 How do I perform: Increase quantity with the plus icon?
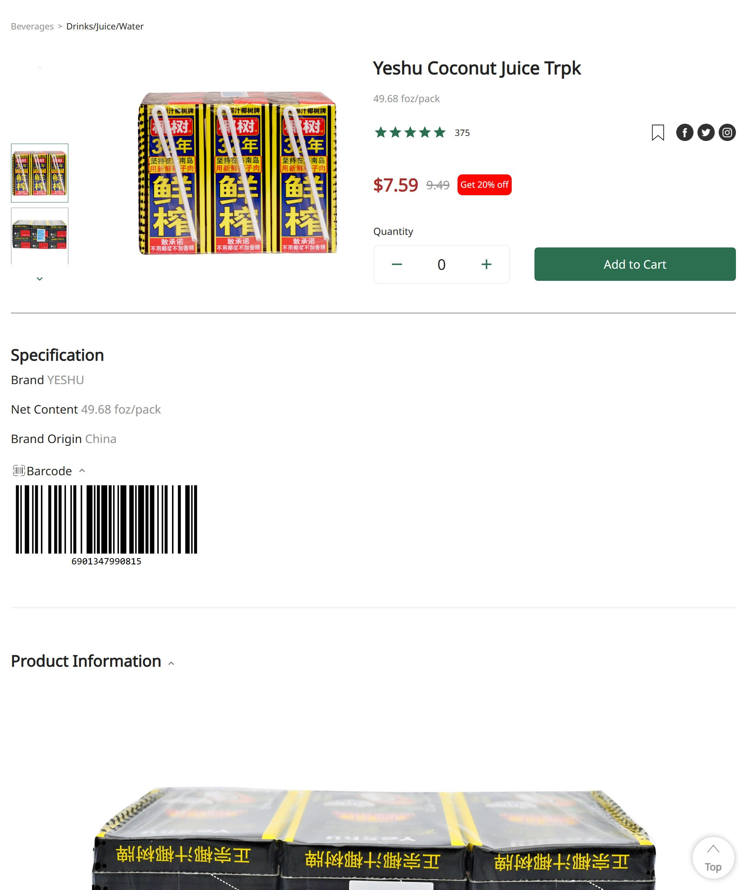(x=487, y=265)
